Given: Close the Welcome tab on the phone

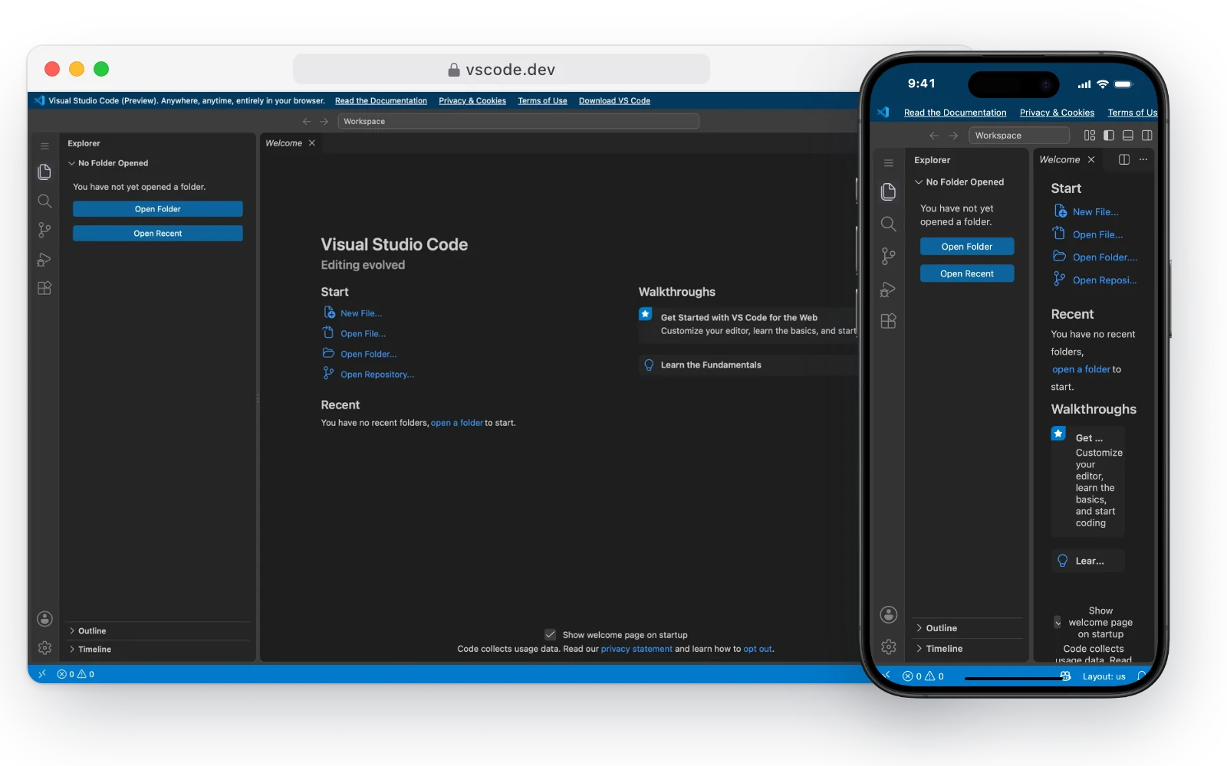Looking at the screenshot, I should pos(1091,159).
